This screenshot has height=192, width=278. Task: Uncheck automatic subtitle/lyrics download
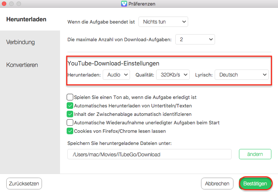pos(70,106)
